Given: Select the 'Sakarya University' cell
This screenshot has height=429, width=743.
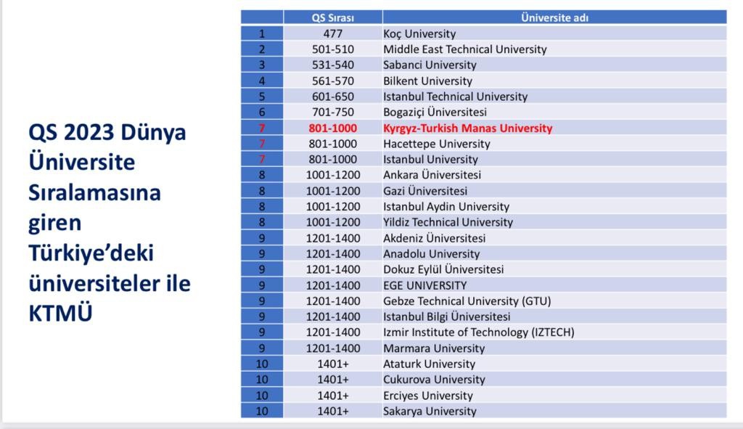Looking at the screenshot, I should click(554, 411).
